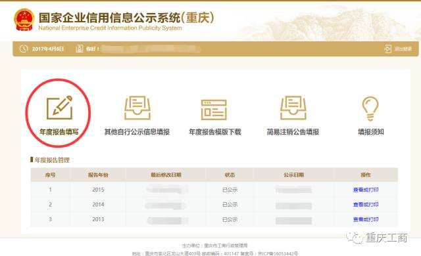Click the 年度报告管理 section heading
The width and height of the screenshot is (421, 256).
click(x=52, y=160)
